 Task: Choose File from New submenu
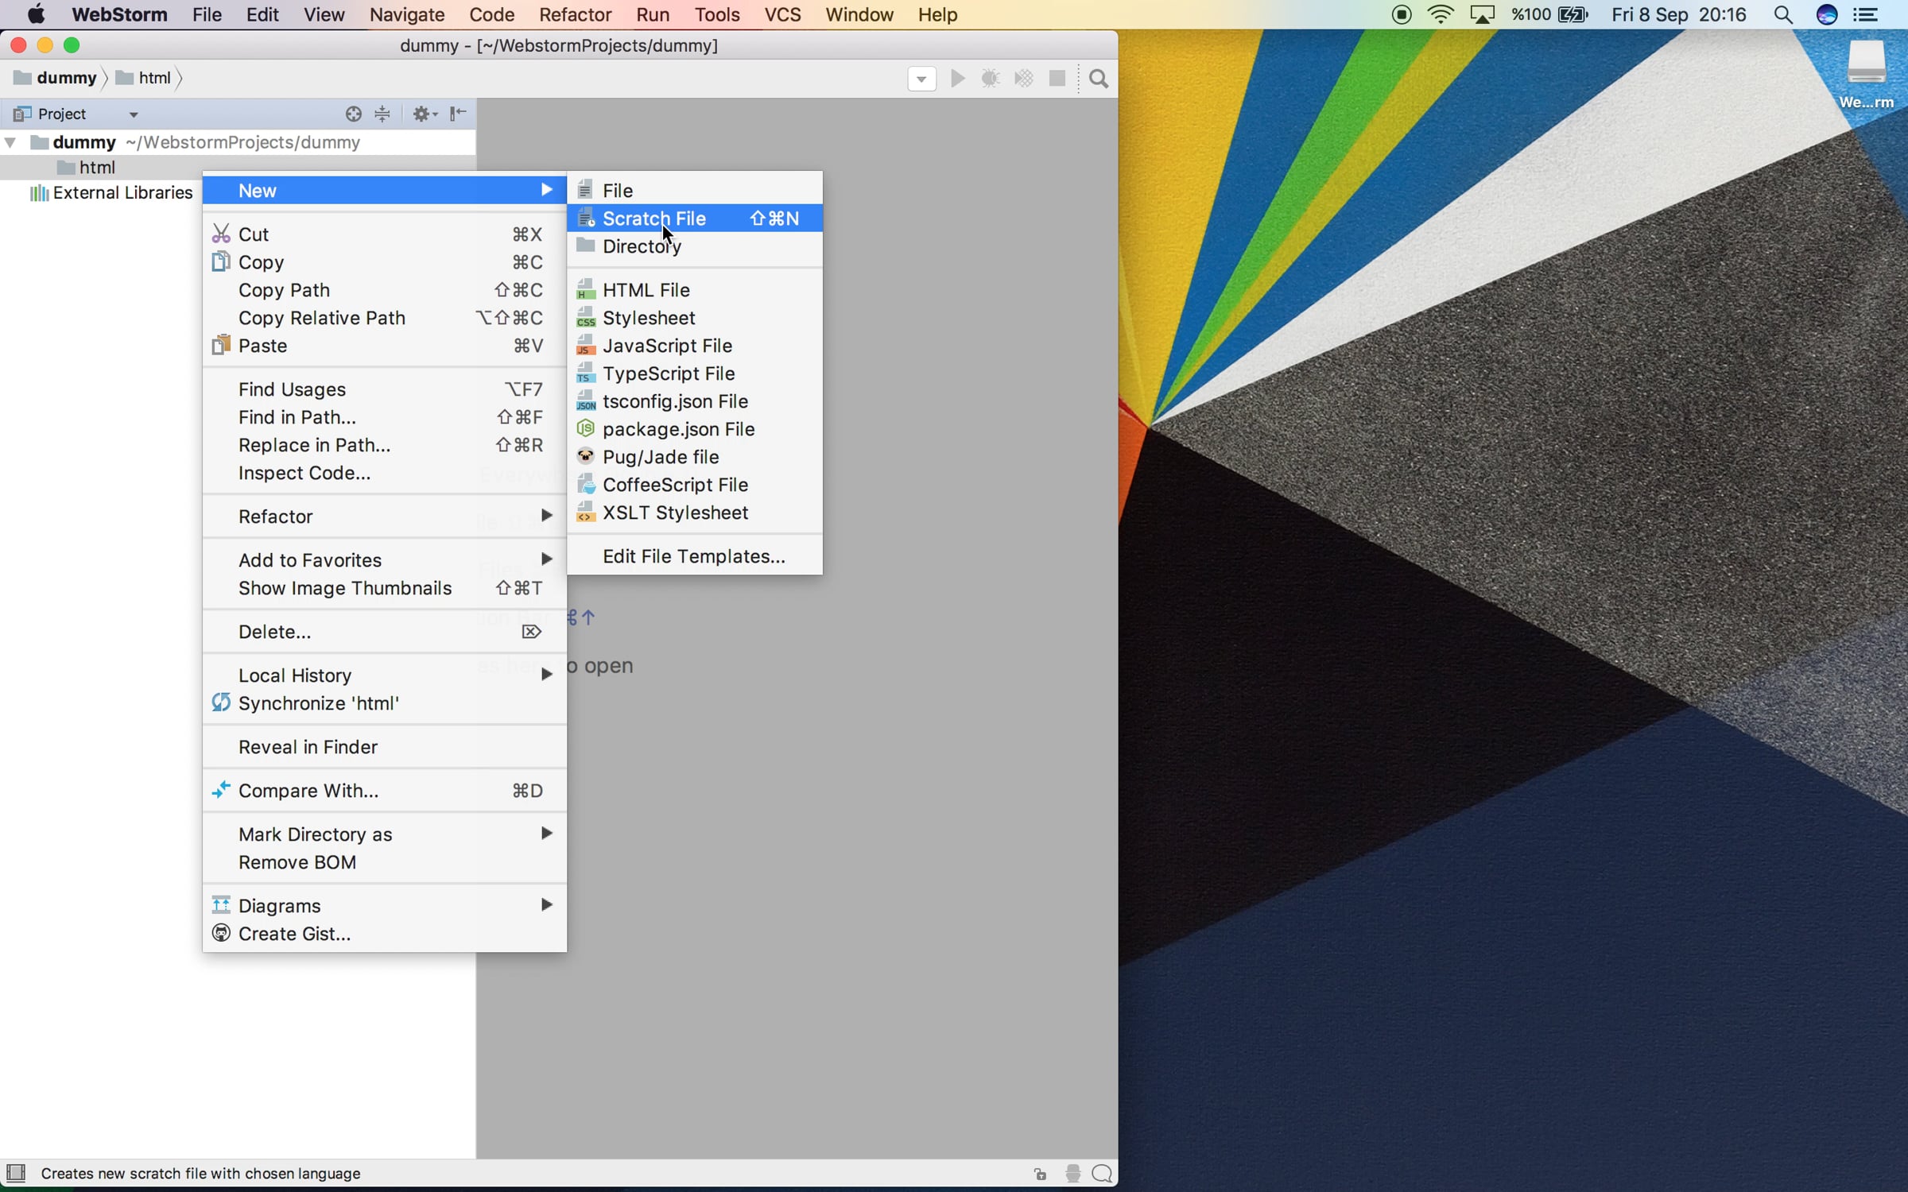click(x=695, y=191)
